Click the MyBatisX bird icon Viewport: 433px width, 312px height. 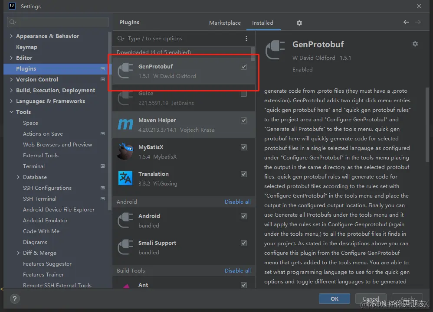[x=125, y=151]
